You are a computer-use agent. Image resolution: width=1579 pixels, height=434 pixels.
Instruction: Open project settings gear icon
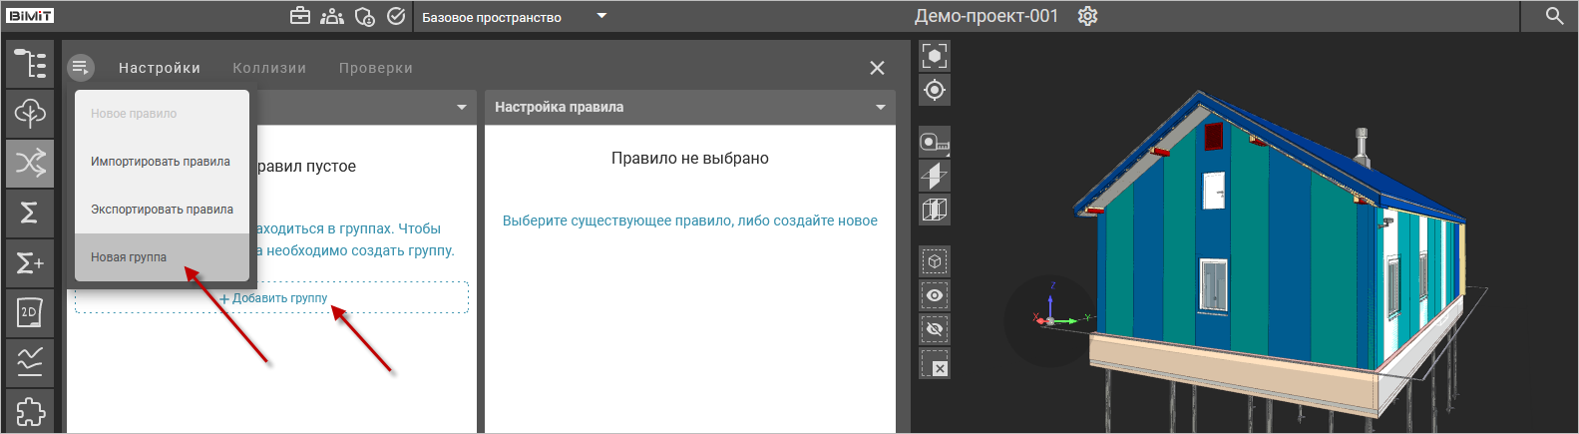pyautogui.click(x=1087, y=16)
